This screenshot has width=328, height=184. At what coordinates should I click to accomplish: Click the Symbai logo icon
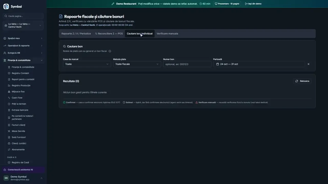pos(6,6)
